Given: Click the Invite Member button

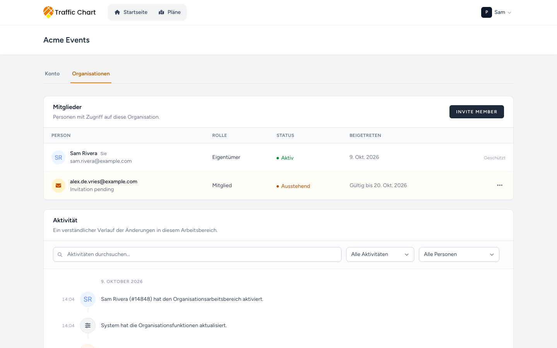Looking at the screenshot, I should pyautogui.click(x=477, y=112).
